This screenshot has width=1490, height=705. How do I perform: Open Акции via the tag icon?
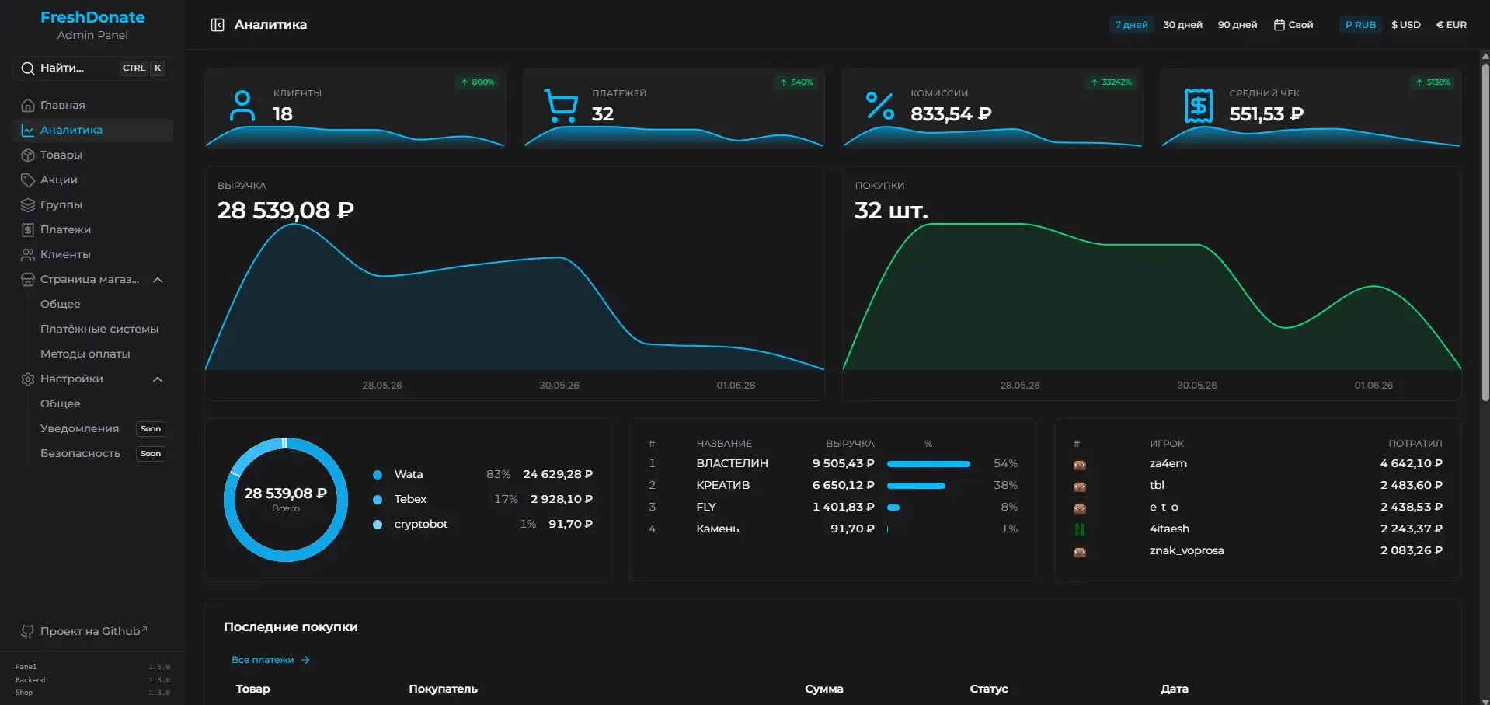pos(28,180)
